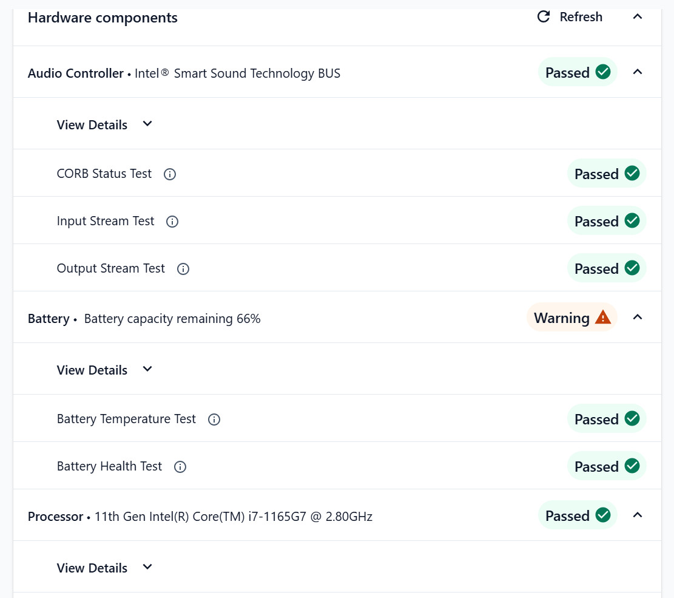The height and width of the screenshot is (598, 674).
Task: Collapse the Audio Controller section chevron
Action: coord(638,72)
